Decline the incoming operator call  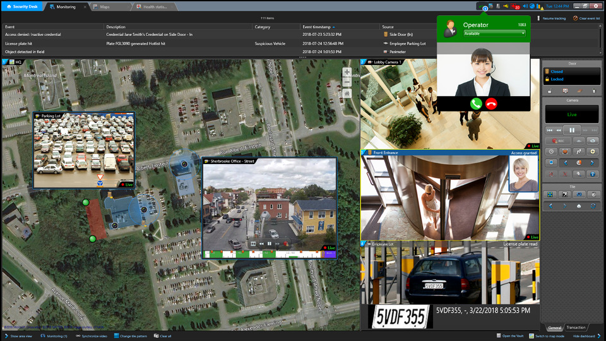tap(491, 104)
